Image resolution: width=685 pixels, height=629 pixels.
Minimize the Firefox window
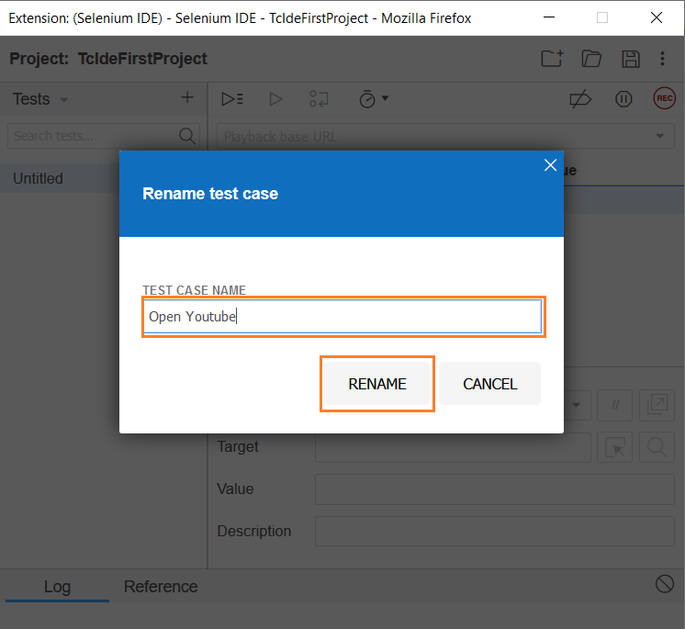tap(549, 17)
